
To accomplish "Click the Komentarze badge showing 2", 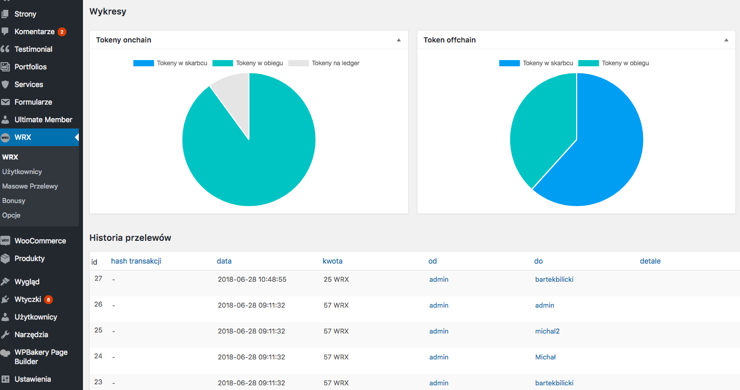I will 62,32.
